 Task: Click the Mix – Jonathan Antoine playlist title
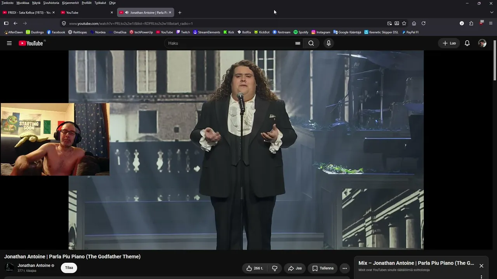click(416, 263)
